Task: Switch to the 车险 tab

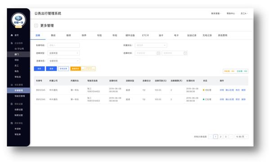Action: tap(99, 35)
